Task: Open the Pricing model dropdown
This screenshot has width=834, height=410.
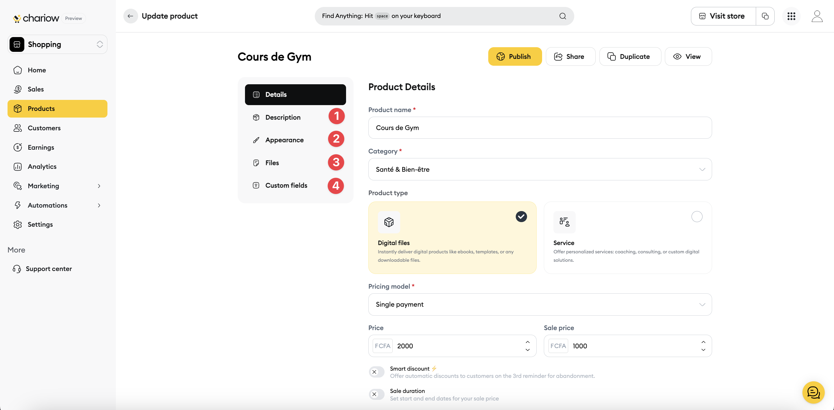Action: (540, 305)
